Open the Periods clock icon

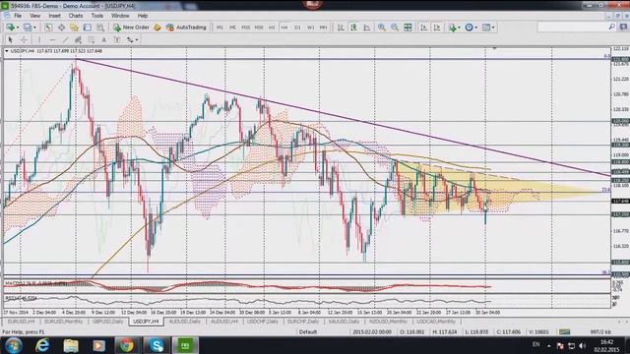[469, 28]
